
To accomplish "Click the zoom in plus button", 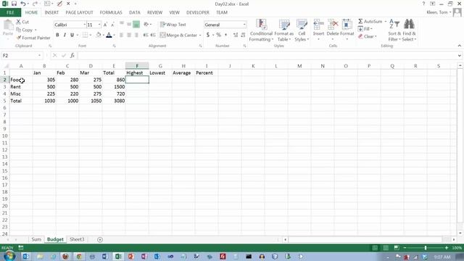I will coord(447,248).
